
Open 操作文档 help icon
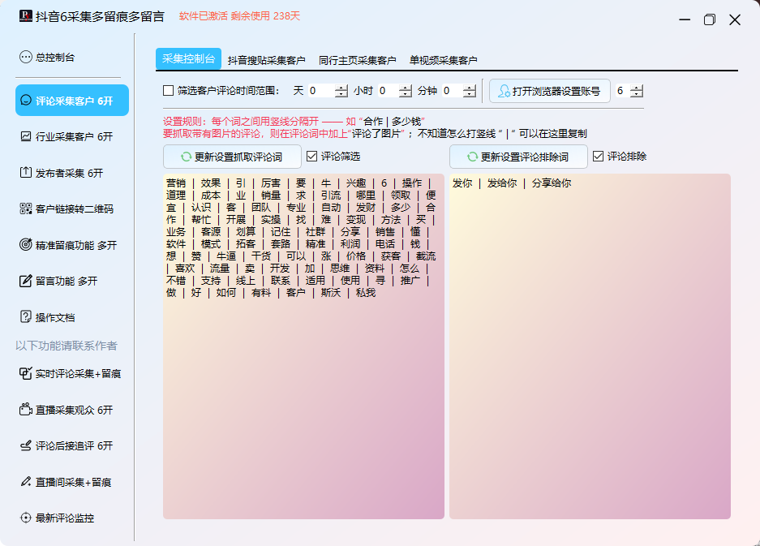26,317
